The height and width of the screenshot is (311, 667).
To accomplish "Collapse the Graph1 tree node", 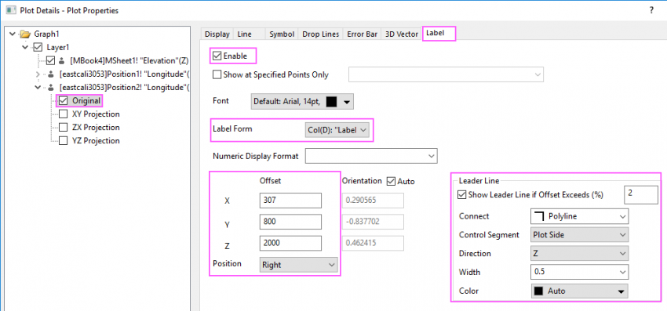I will 12,34.
